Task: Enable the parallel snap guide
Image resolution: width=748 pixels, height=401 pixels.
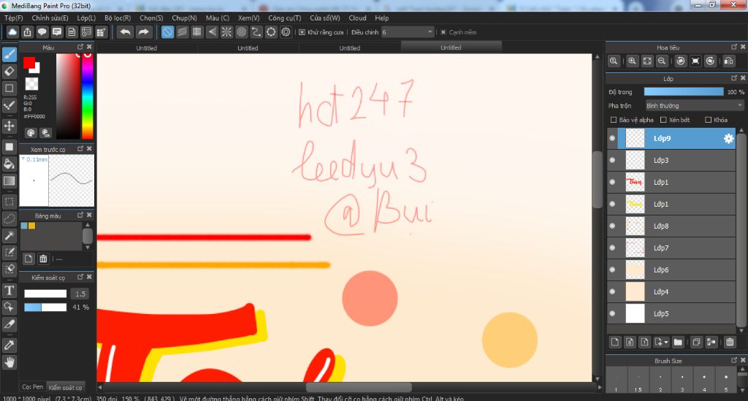Action: pyautogui.click(x=182, y=32)
